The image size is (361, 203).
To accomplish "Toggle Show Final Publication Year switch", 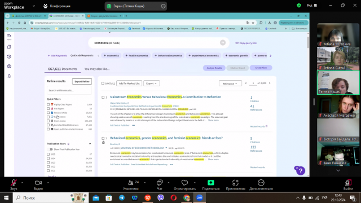I will [x=50, y=149].
